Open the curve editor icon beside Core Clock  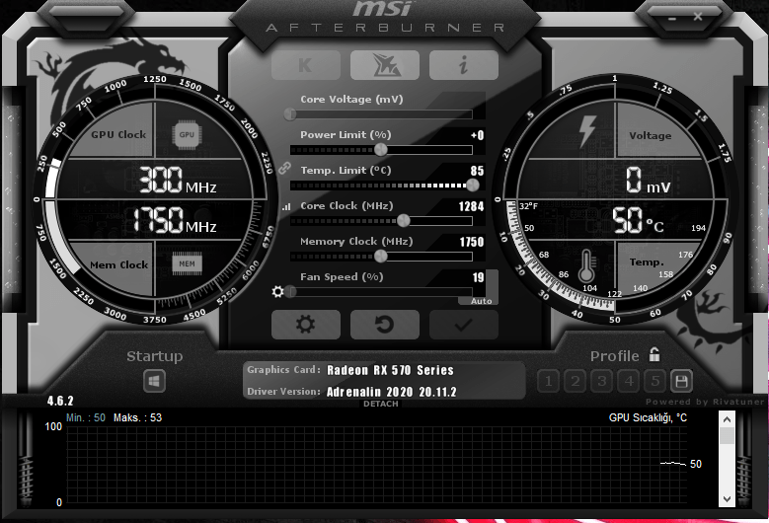click(286, 207)
